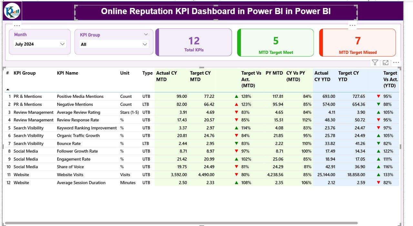This screenshot has height=226, width=413.
Task: Click the company logo in the header
Action: tap(12, 11)
